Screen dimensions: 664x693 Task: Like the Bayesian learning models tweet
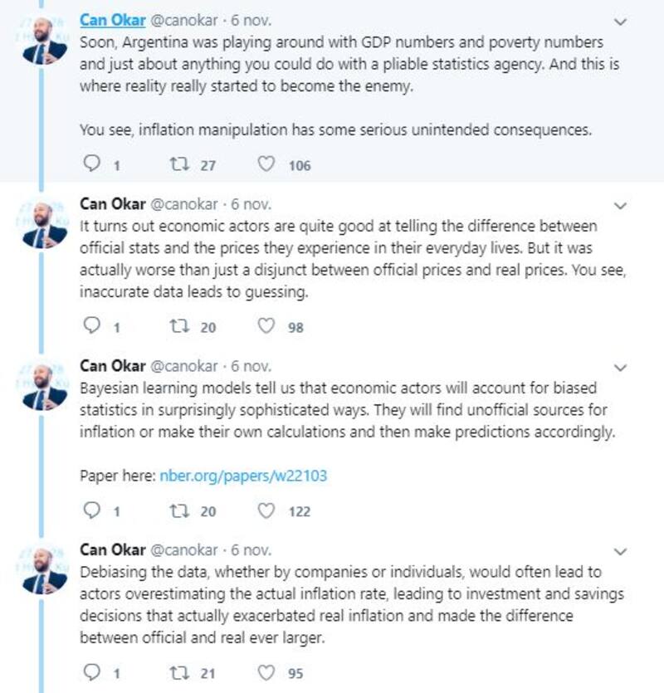click(266, 511)
